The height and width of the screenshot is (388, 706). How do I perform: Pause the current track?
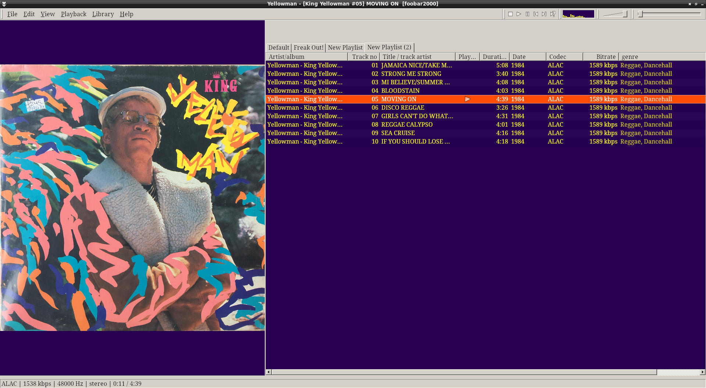click(x=527, y=14)
